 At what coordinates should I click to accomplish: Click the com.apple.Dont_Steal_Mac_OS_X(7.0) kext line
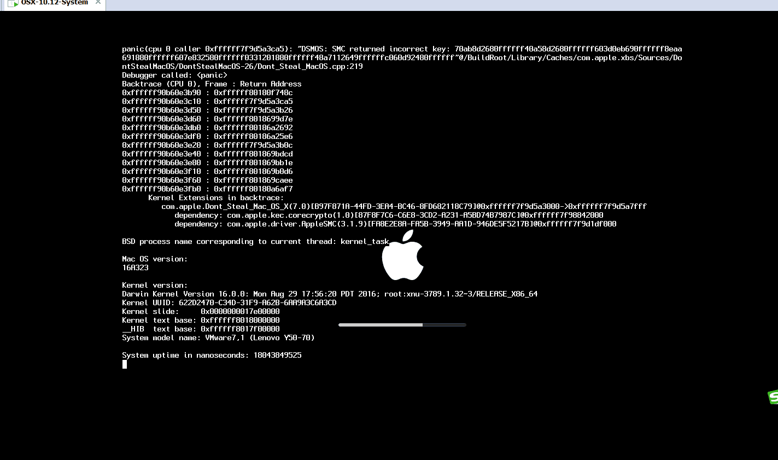[404, 206]
